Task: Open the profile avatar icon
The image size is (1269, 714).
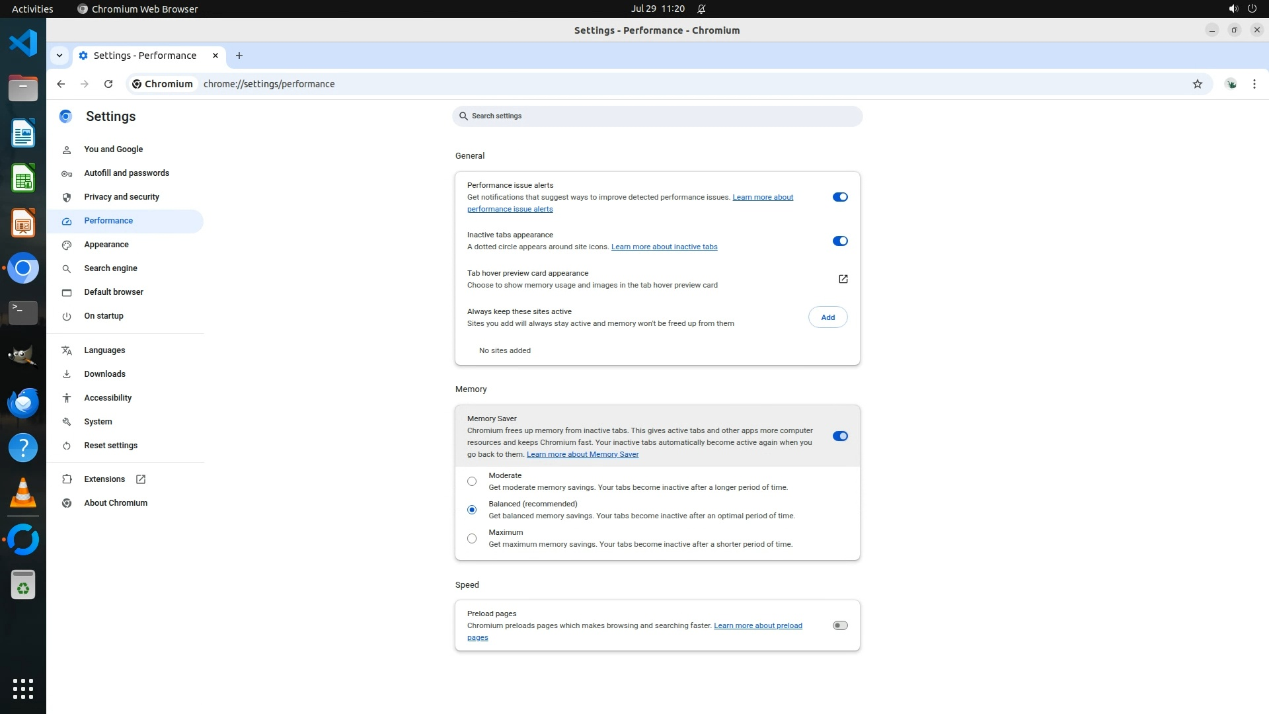Action: pos(1231,84)
